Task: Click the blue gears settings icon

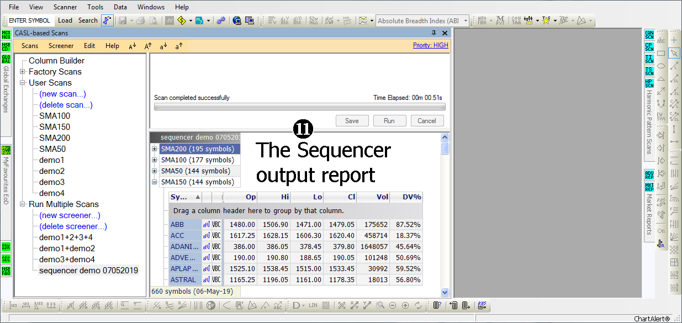Action: pos(221,21)
